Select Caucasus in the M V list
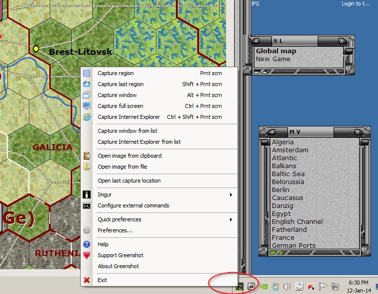Screen dimensions: 378x294 coord(287,197)
